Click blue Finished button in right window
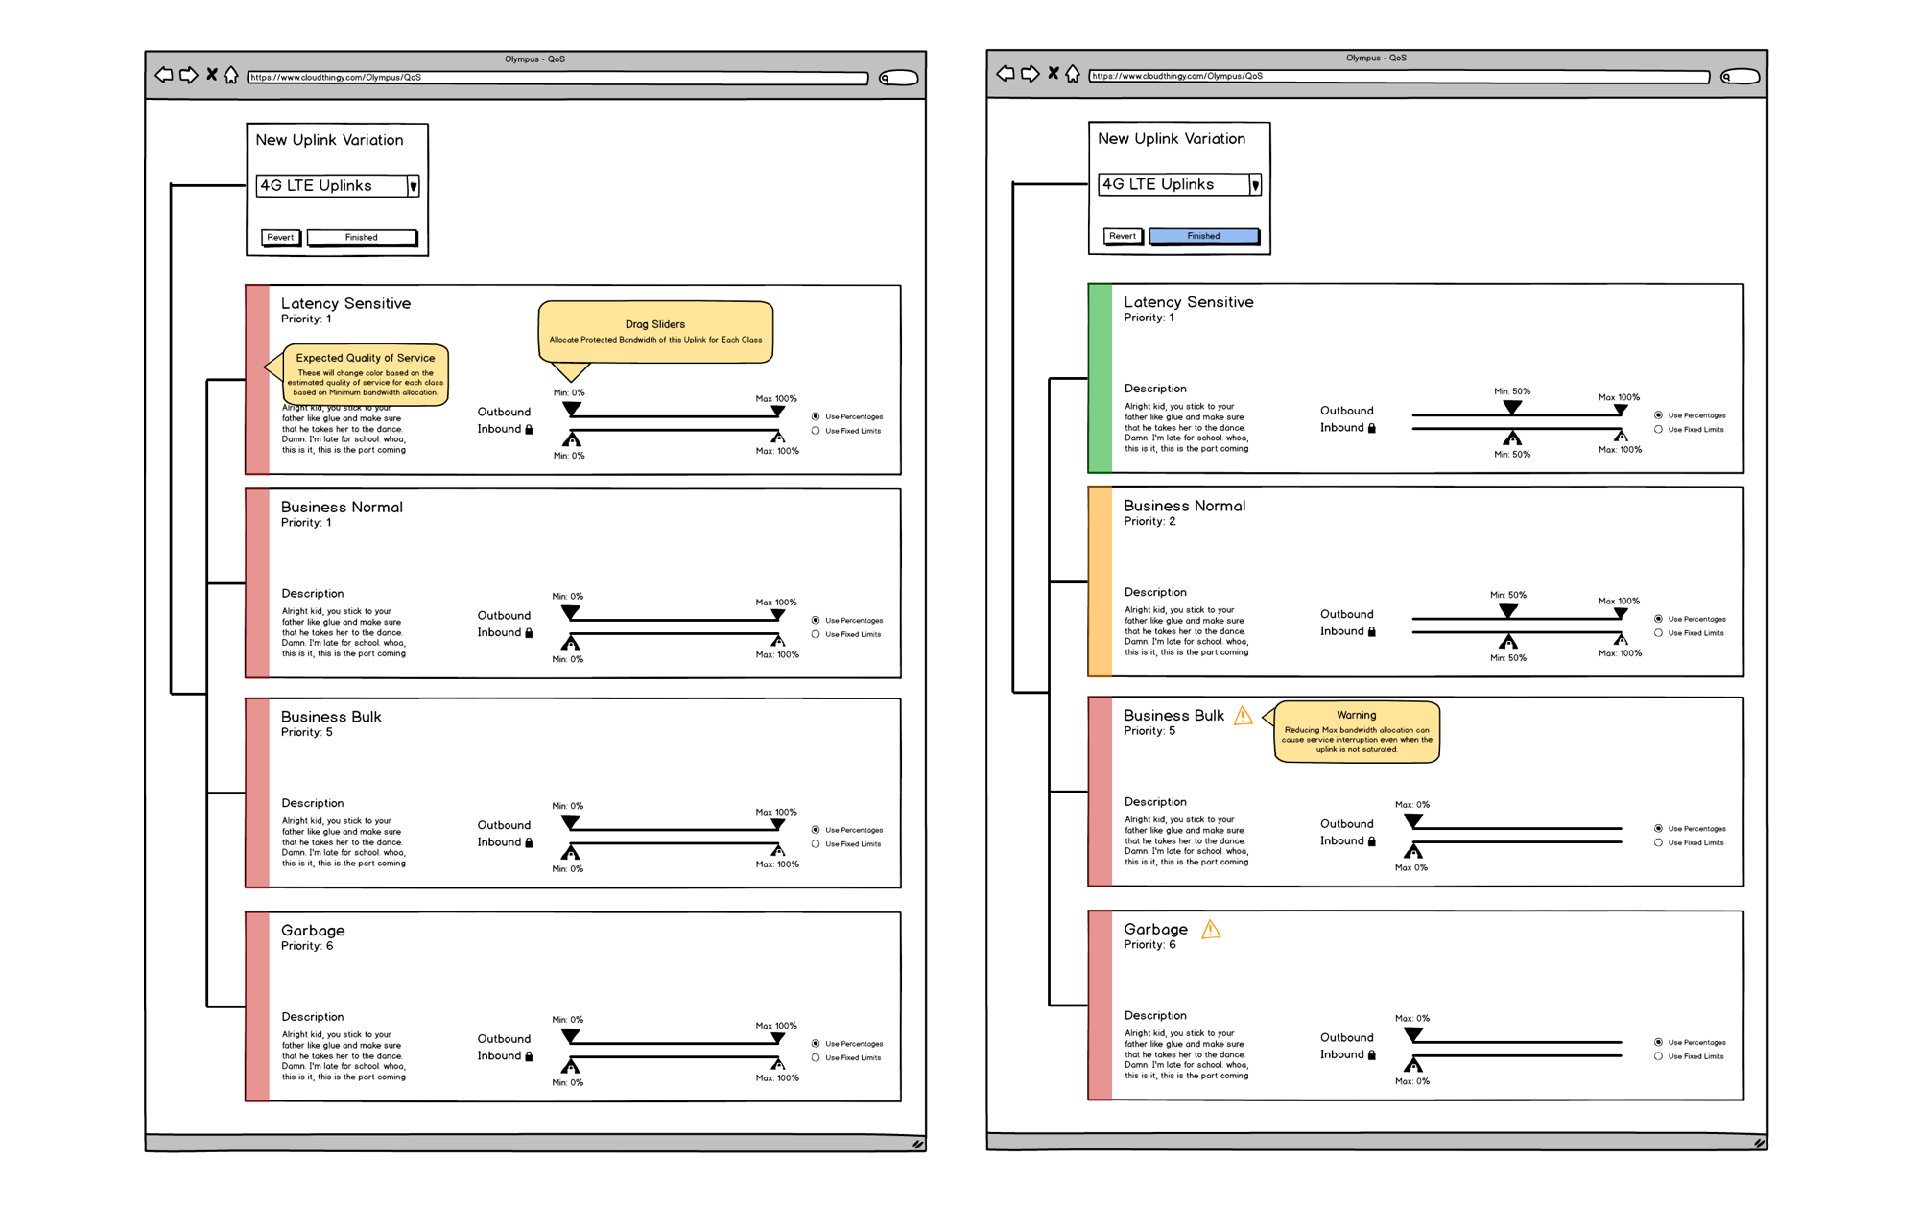 (1204, 236)
